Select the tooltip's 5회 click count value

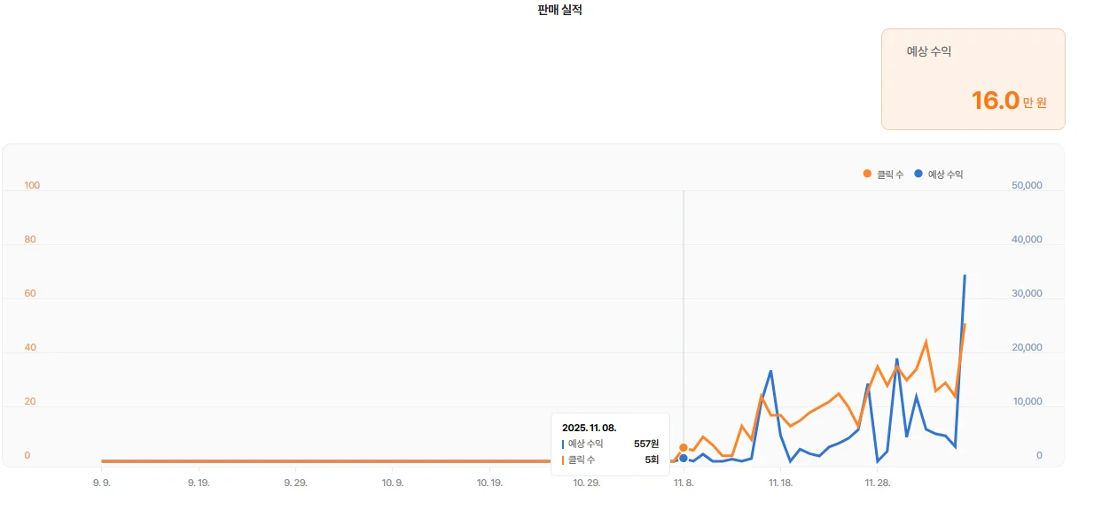point(652,460)
